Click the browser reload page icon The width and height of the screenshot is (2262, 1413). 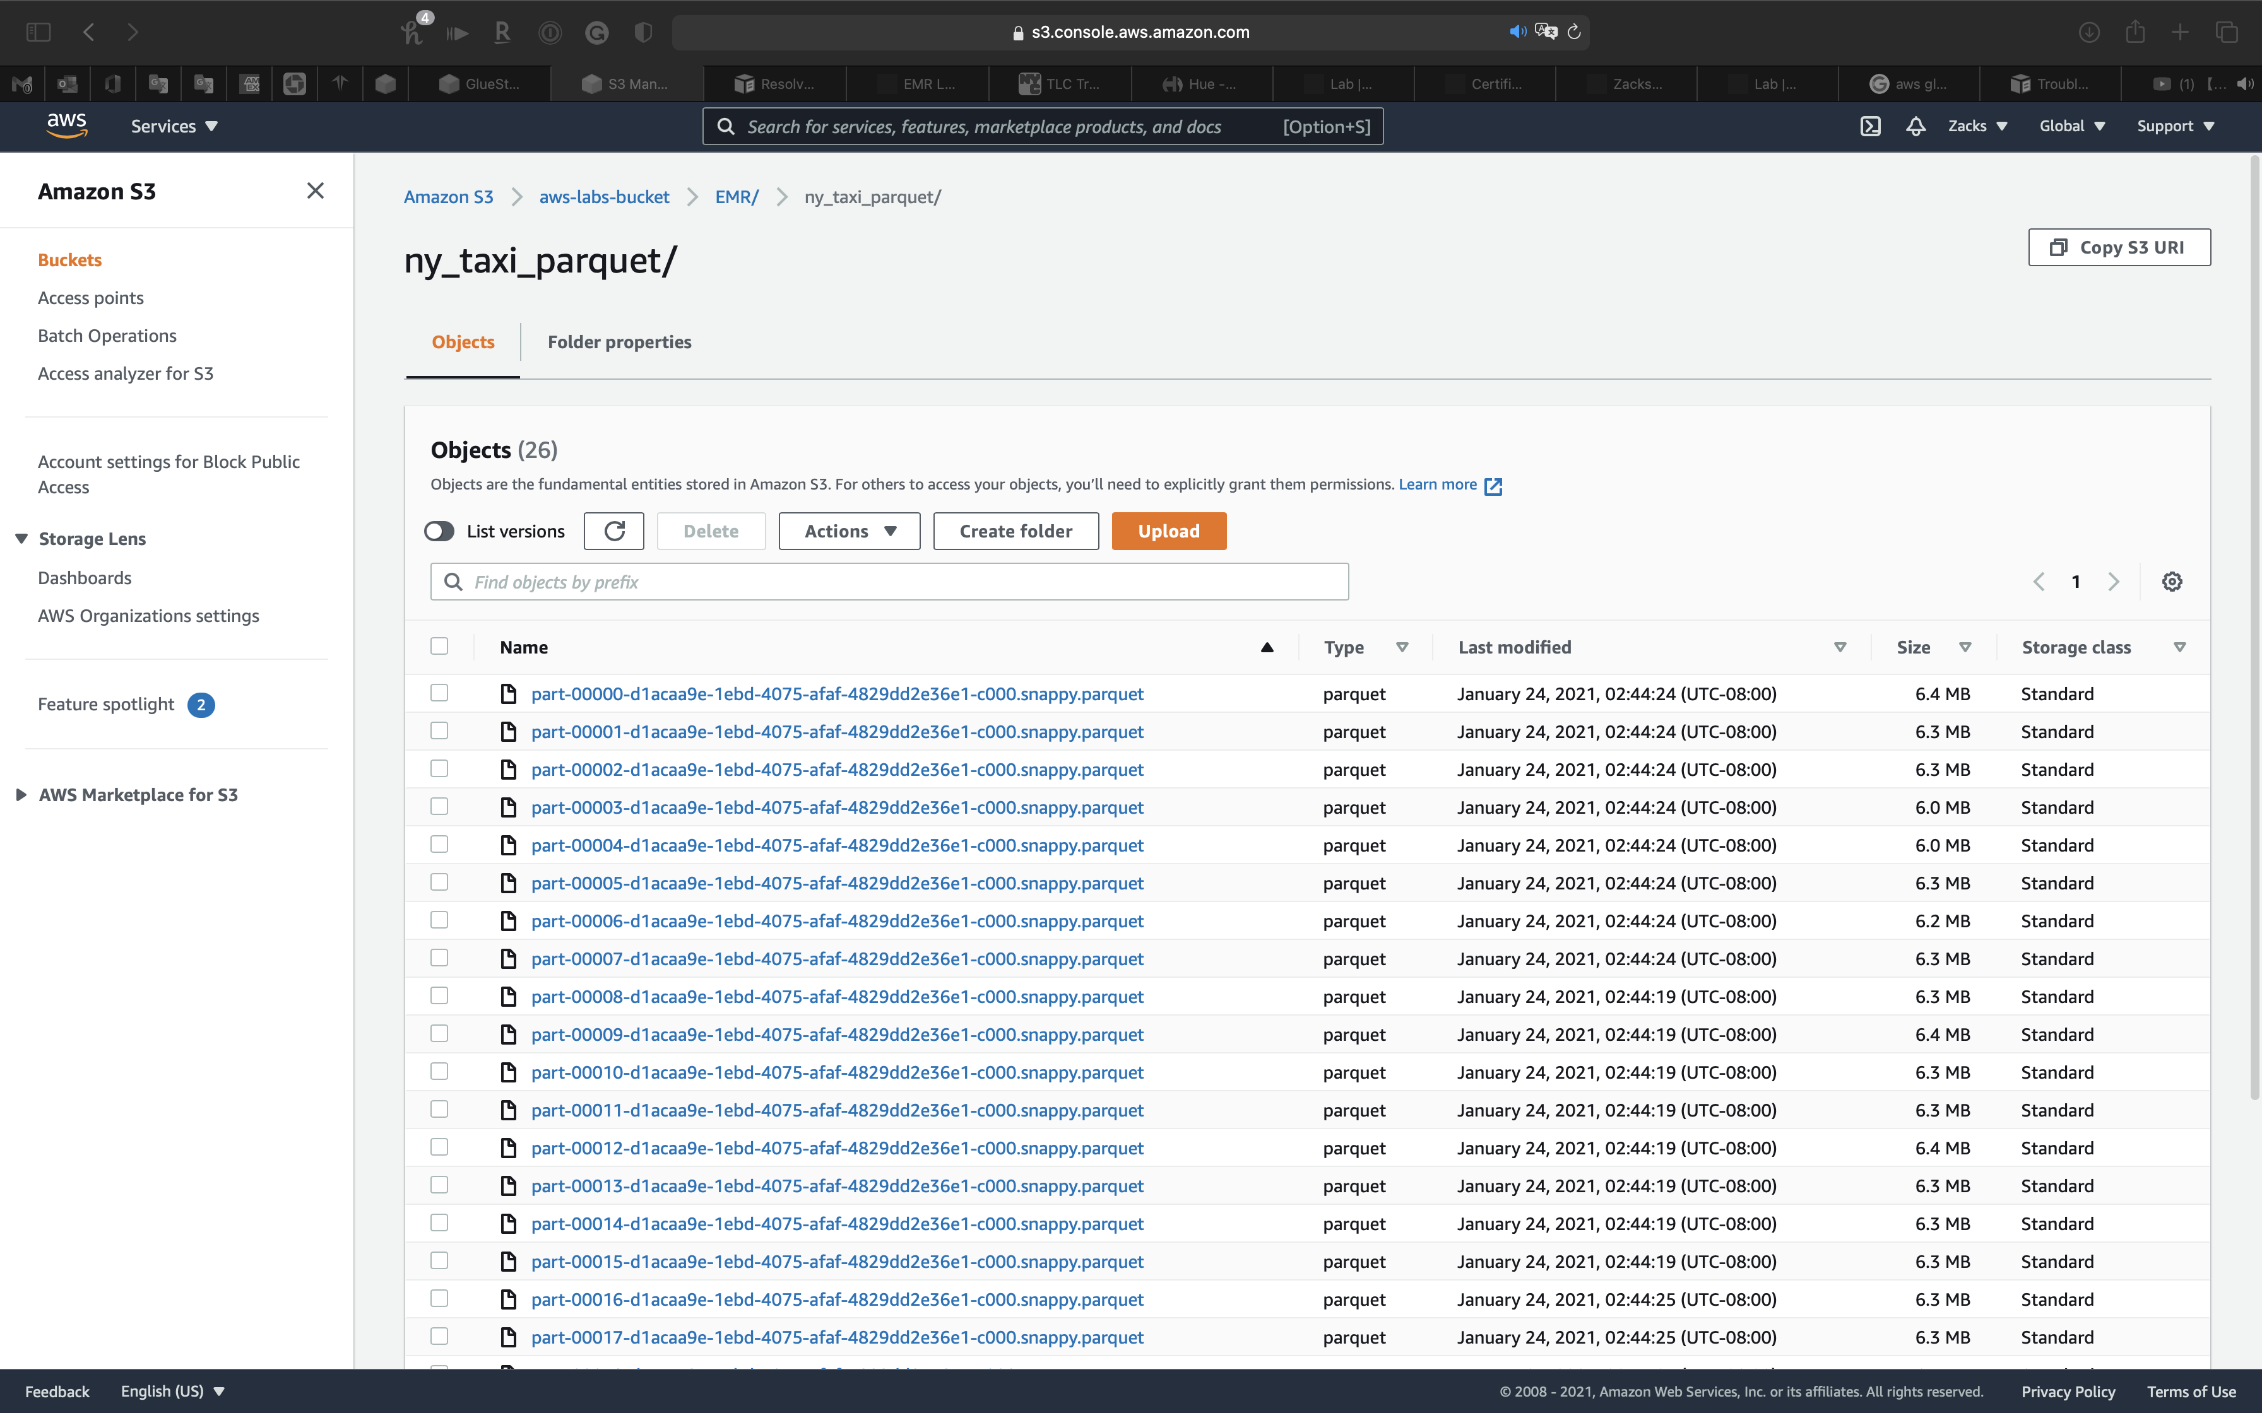1574,32
